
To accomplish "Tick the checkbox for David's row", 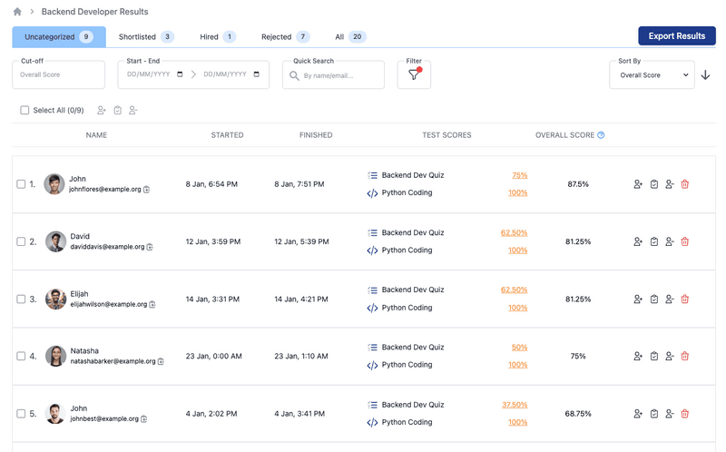I will (21, 241).
